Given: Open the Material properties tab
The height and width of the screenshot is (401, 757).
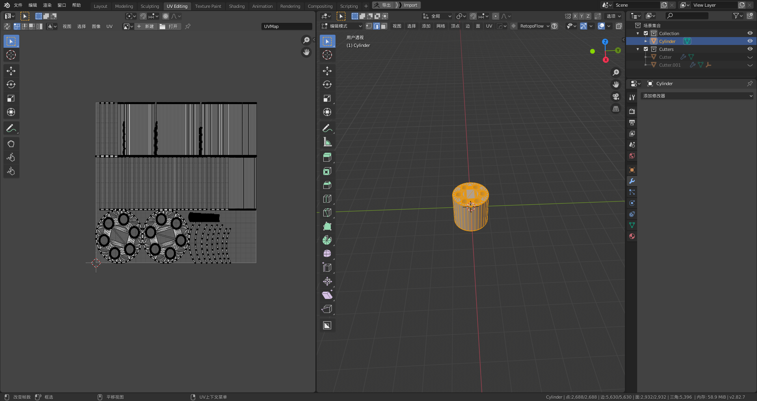Looking at the screenshot, I should click(632, 236).
